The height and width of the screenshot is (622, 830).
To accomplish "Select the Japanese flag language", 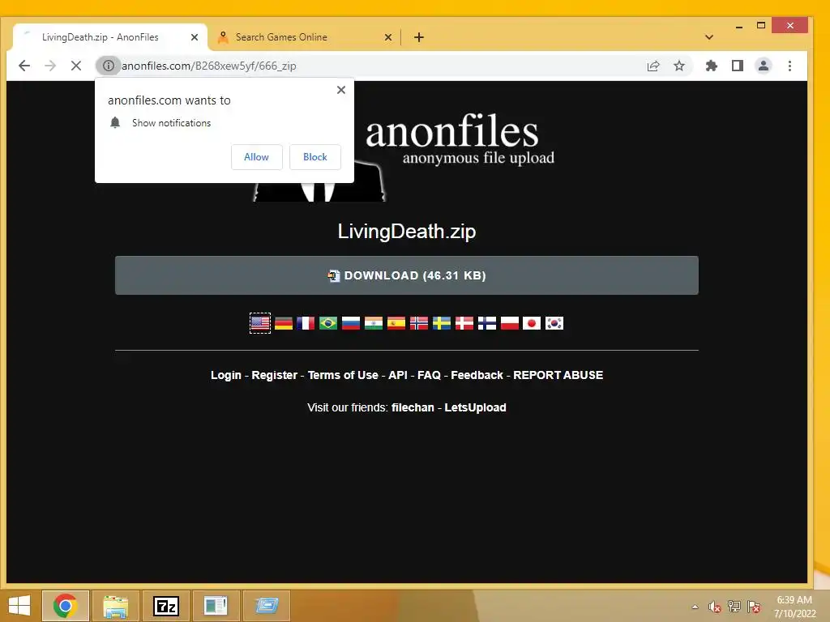I will coord(532,323).
